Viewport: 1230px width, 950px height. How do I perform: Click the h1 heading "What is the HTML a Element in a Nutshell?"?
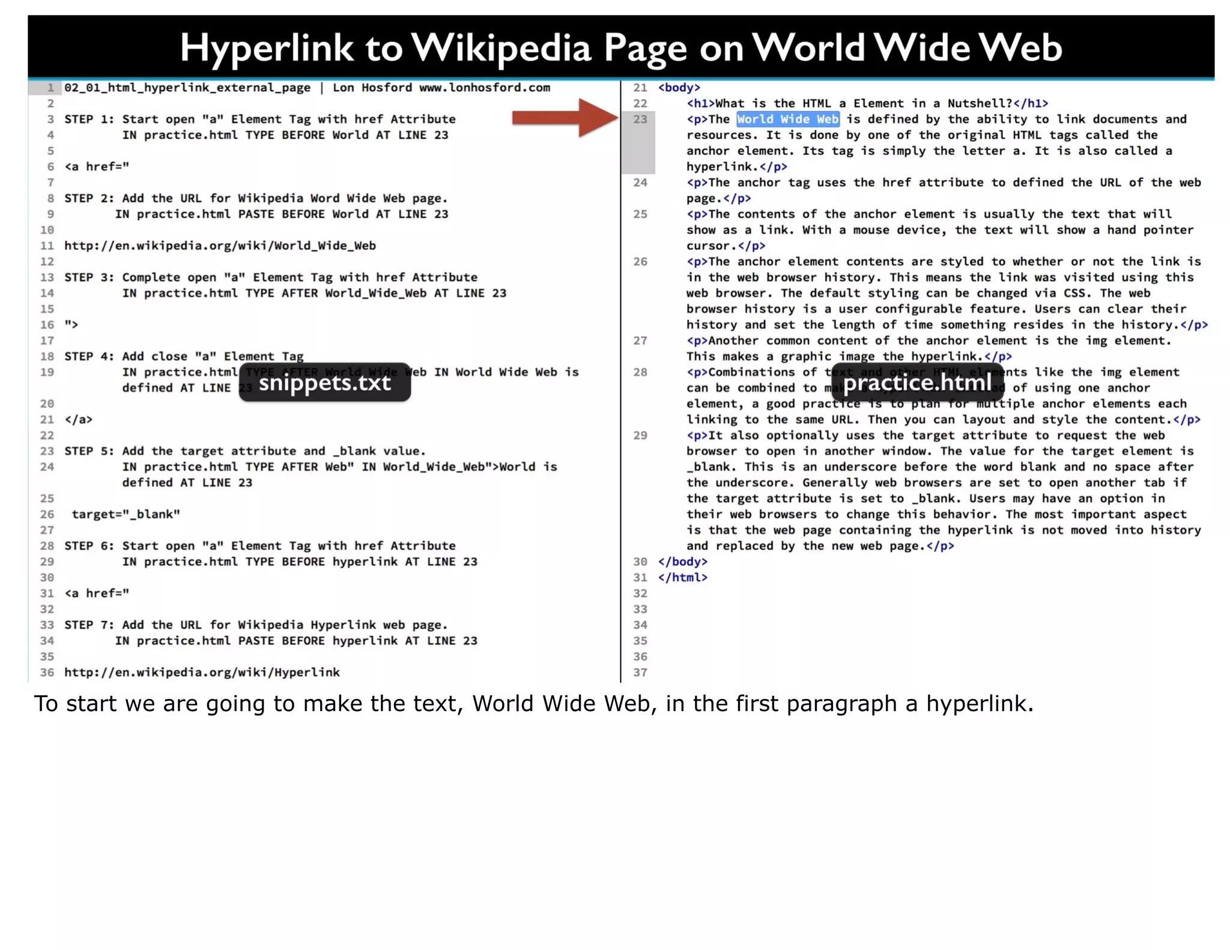(x=867, y=103)
